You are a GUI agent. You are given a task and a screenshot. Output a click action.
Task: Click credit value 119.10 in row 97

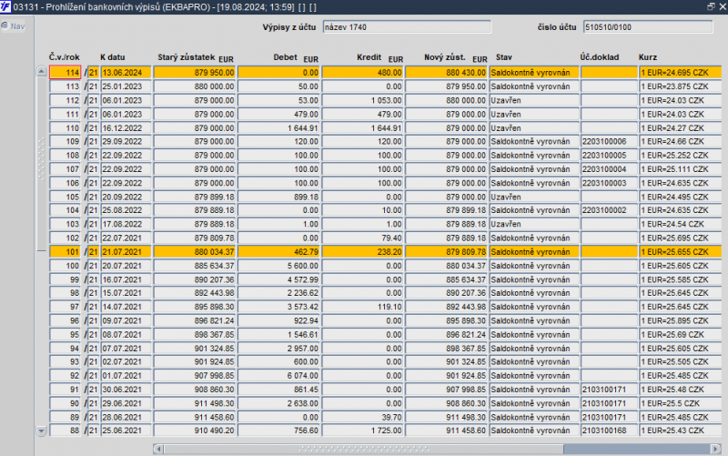362,307
